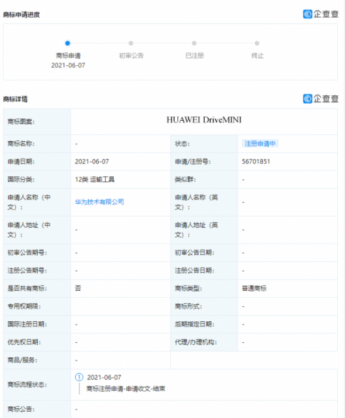Screen dimensions: 345x418
Task: Click the 国际分类 field label
Action: [x=21, y=180]
